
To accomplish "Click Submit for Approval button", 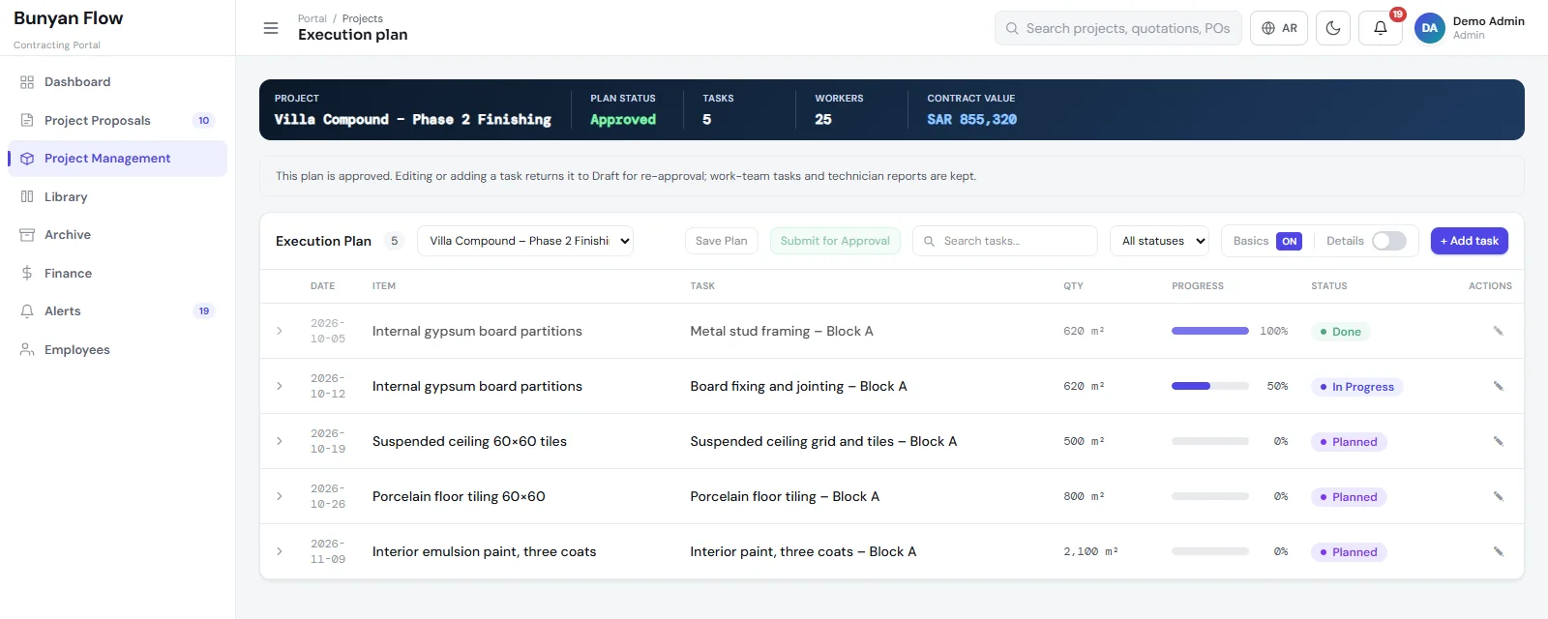I will (x=835, y=241).
